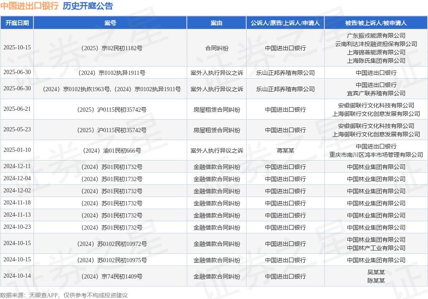Select the 案号 column header
This screenshot has width=428, height=299.
(110, 23)
